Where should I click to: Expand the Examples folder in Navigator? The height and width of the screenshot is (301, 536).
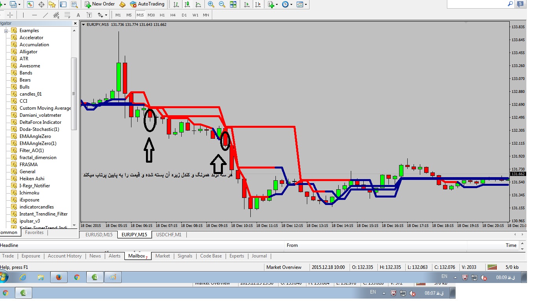coord(6,31)
